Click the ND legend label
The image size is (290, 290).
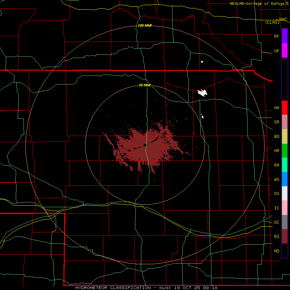click(276, 251)
